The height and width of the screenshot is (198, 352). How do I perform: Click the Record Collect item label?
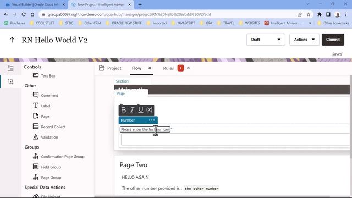53,127
